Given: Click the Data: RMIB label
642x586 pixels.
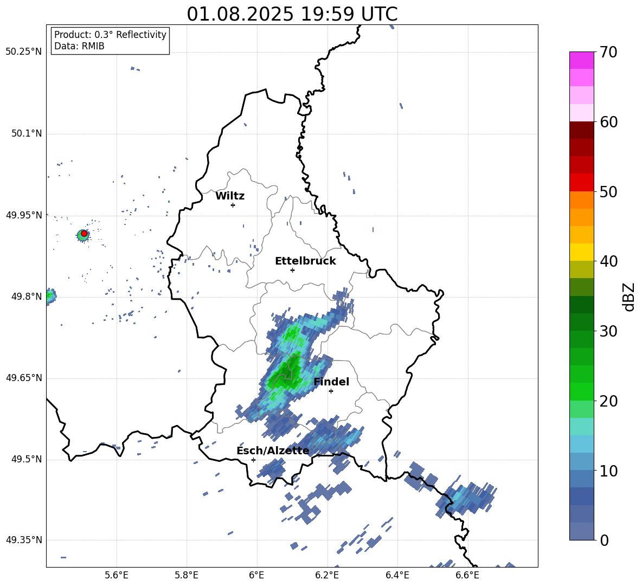Looking at the screenshot, I should (79, 46).
